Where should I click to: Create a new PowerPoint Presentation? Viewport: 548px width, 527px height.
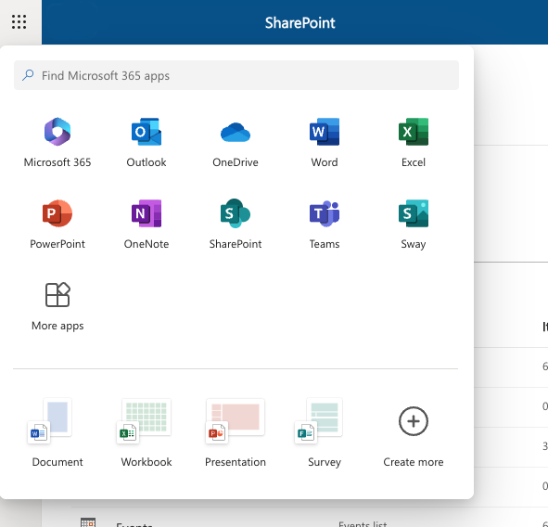236,432
